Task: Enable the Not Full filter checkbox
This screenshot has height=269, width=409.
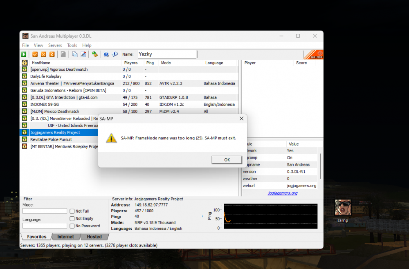Action: pos(72,211)
